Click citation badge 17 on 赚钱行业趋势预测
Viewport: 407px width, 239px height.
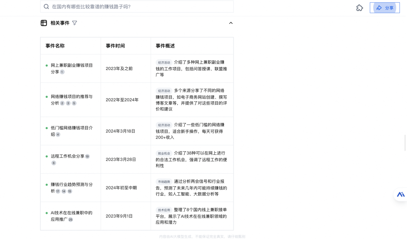click(58, 191)
